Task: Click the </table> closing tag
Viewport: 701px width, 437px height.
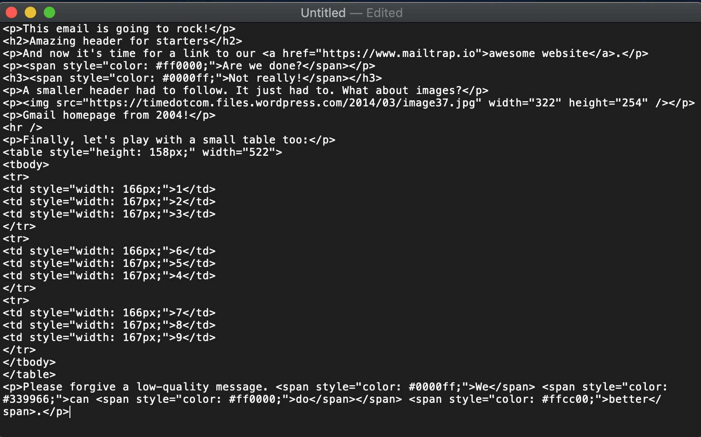Action: click(29, 375)
